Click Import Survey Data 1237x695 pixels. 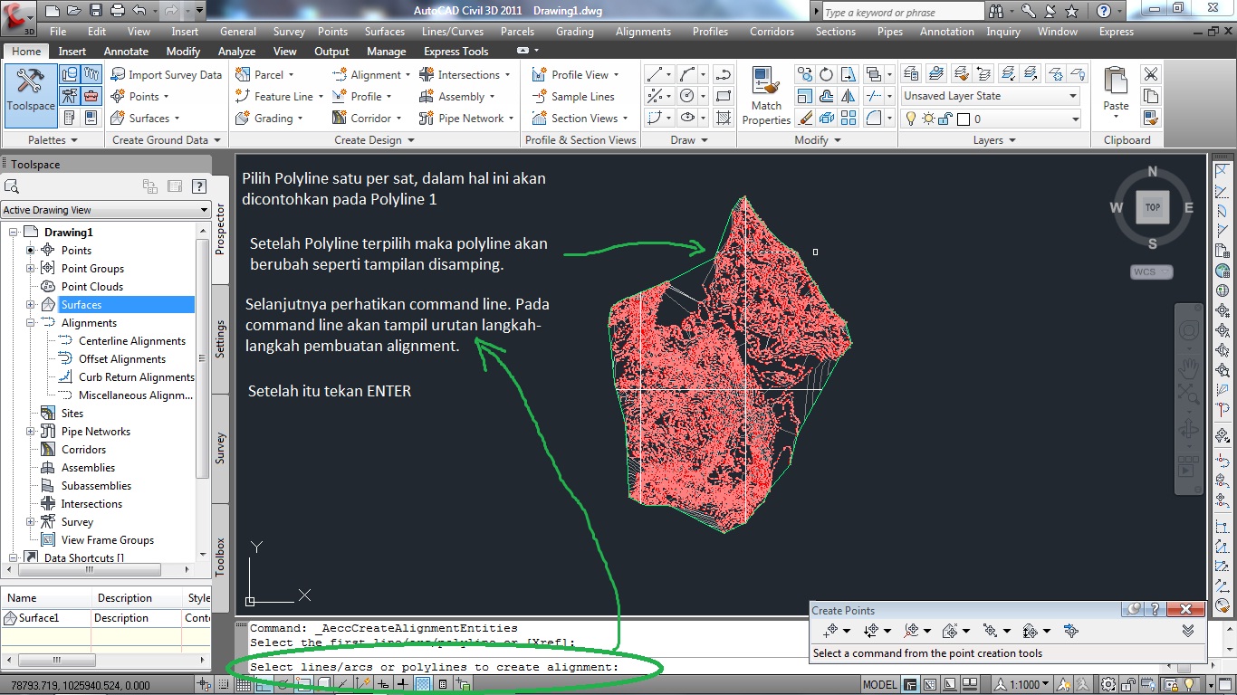166,75
